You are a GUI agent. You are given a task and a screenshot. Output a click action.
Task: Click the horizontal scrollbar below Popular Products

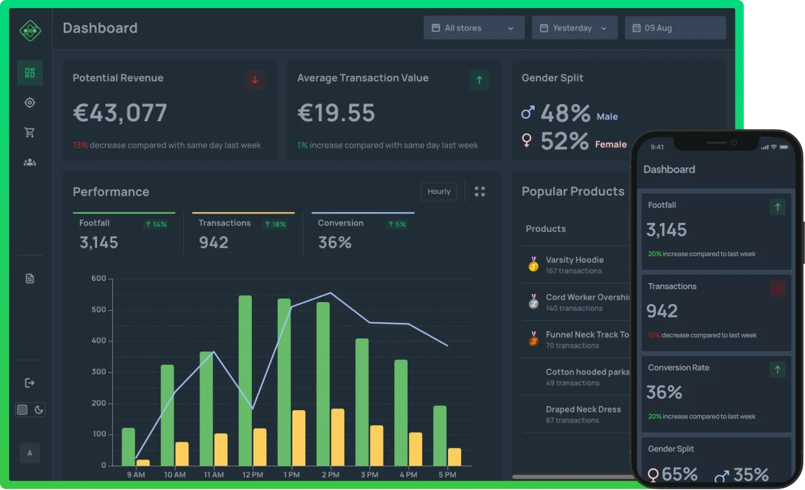(x=569, y=477)
